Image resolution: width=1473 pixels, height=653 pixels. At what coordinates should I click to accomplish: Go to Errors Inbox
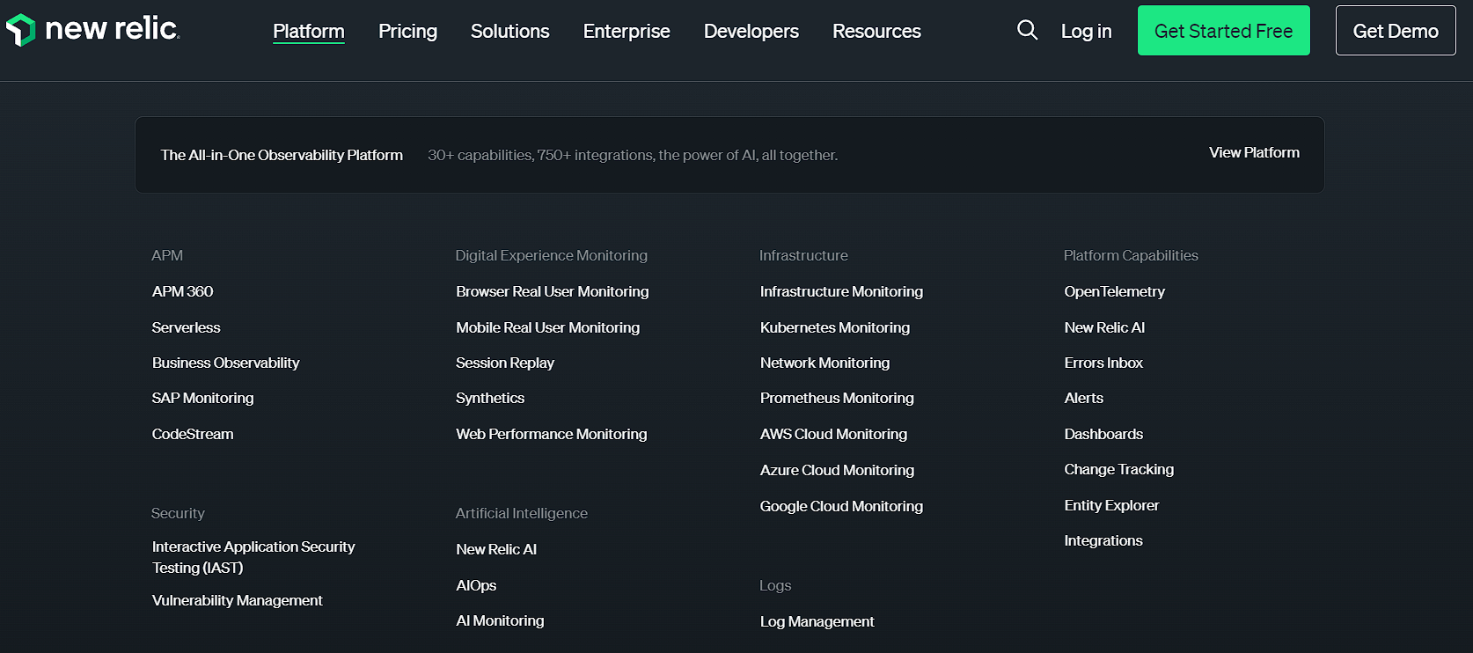point(1103,363)
